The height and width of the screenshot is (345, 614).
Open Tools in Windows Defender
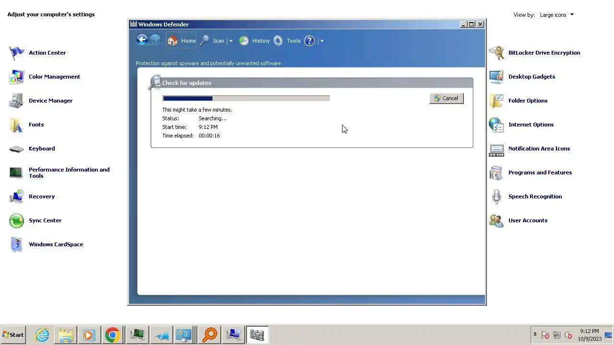(287, 41)
